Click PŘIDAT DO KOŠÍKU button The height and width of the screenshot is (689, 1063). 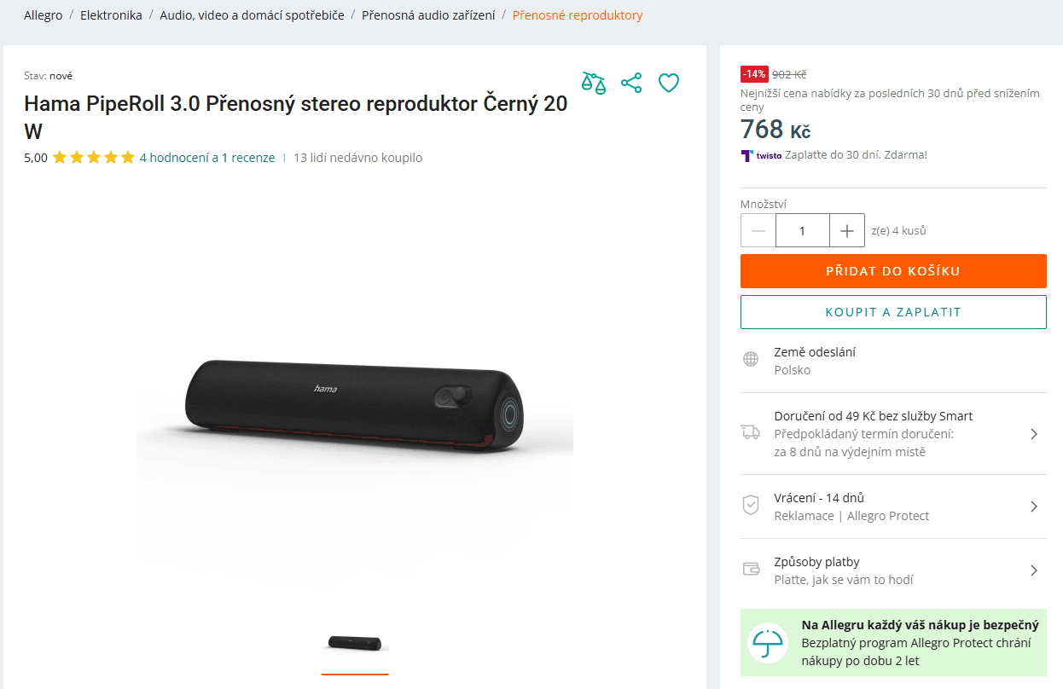point(893,271)
